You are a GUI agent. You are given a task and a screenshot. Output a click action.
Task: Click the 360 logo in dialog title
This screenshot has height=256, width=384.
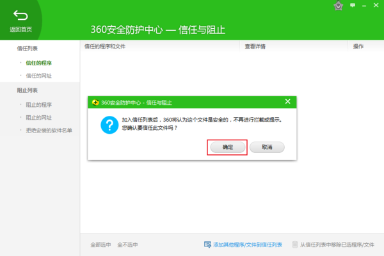(x=95, y=102)
